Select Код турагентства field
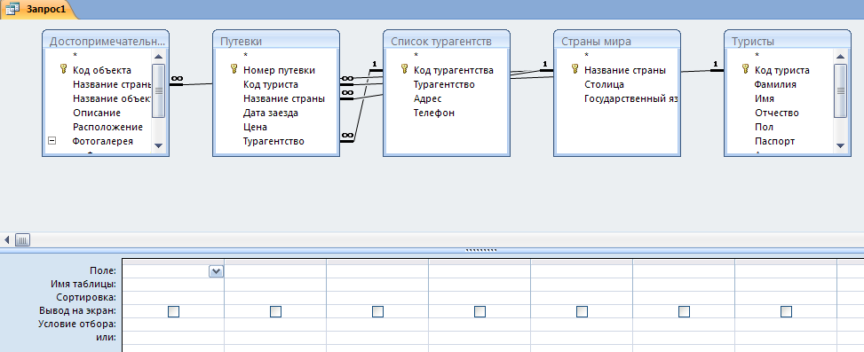The height and width of the screenshot is (352, 864). [454, 70]
